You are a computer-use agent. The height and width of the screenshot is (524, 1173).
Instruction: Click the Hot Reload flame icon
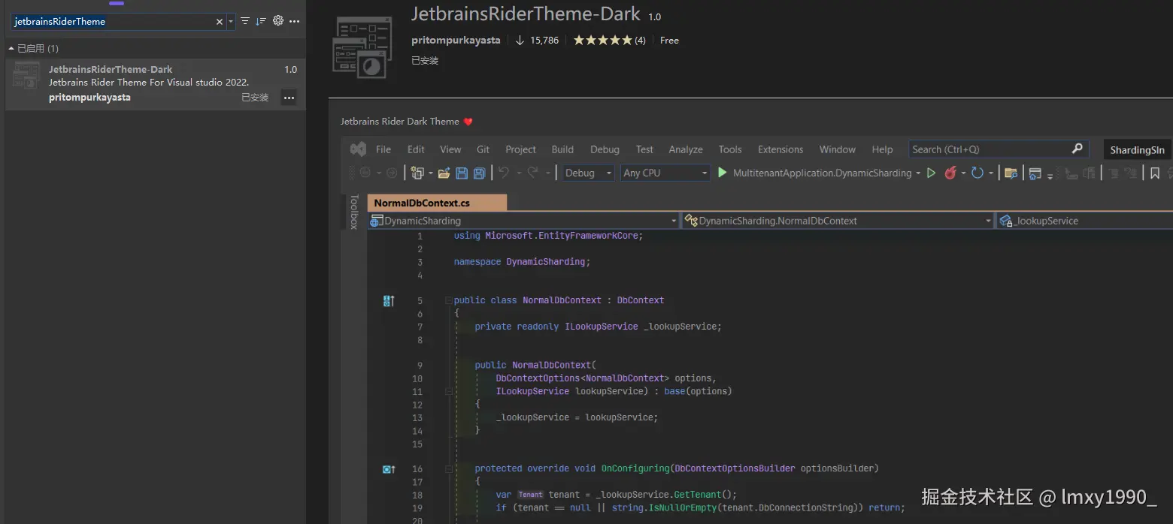[x=950, y=173]
